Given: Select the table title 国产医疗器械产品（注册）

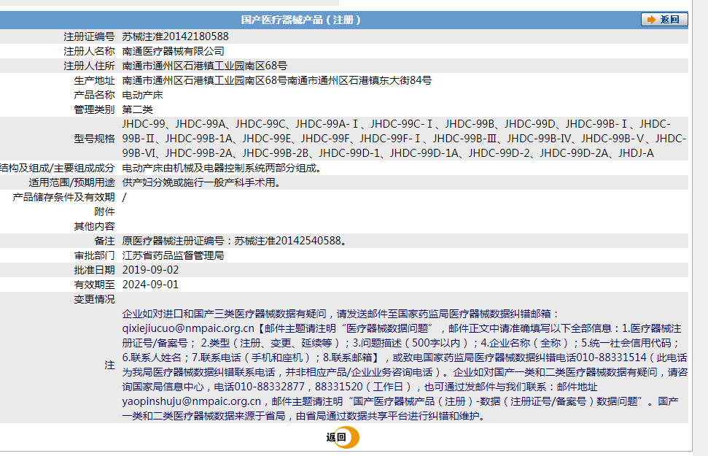Looking at the screenshot, I should pyautogui.click(x=300, y=20).
